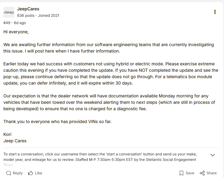Click the Share network icon

coord(202,173)
